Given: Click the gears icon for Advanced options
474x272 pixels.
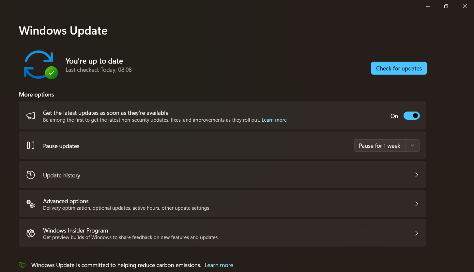Looking at the screenshot, I should pyautogui.click(x=31, y=204).
